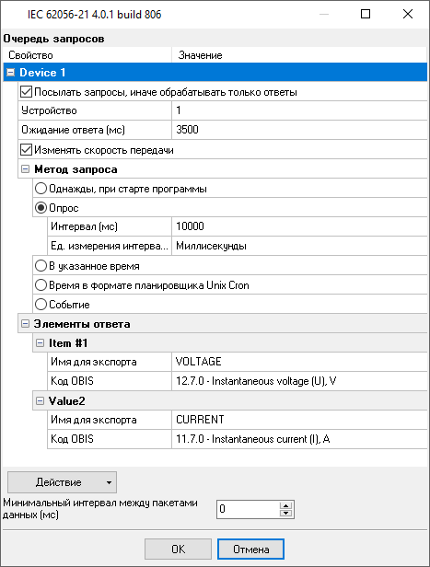Select 'Код OBIS' label under Item #1
Screen dimensions: 430x567
[72, 381]
